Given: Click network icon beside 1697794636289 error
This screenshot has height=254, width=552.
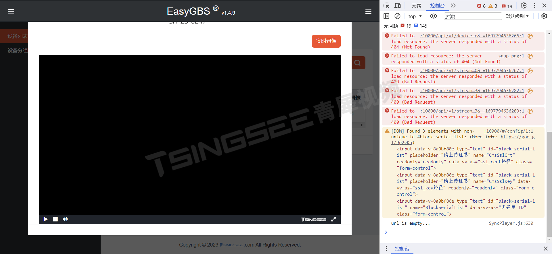Looking at the screenshot, I should click(x=530, y=111).
